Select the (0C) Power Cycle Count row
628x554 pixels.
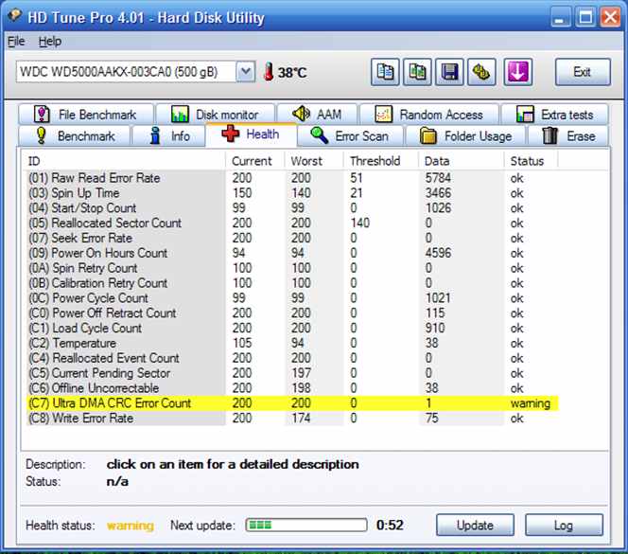point(292,298)
